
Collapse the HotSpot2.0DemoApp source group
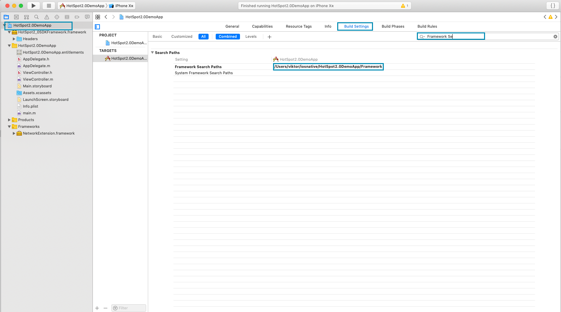pos(9,46)
